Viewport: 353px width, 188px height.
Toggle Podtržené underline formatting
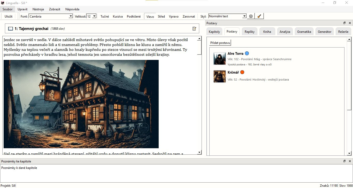(x=134, y=16)
